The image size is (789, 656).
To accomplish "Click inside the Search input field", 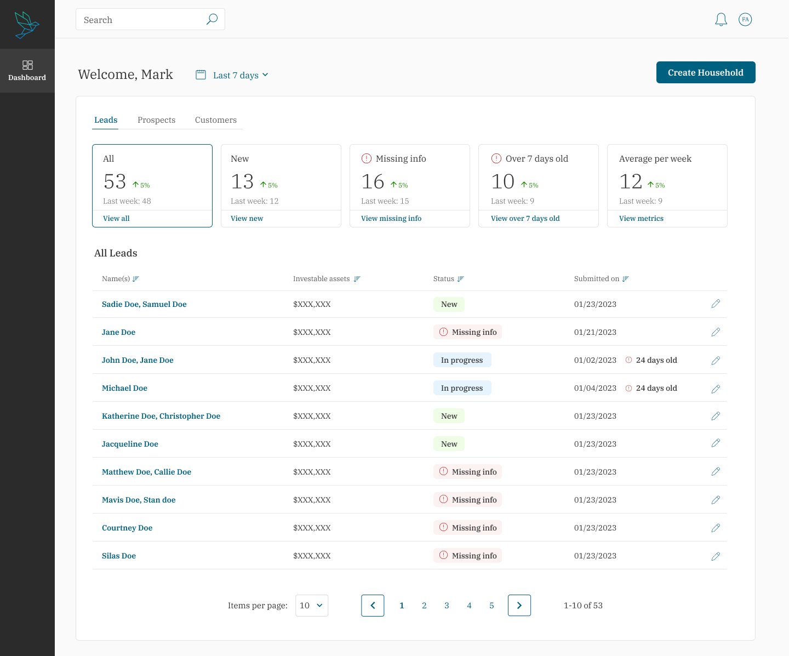I will click(x=142, y=20).
